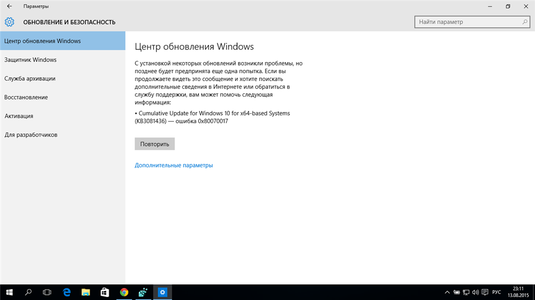Open Task View on the taskbar
Image resolution: width=535 pixels, height=300 pixels.
47,292
